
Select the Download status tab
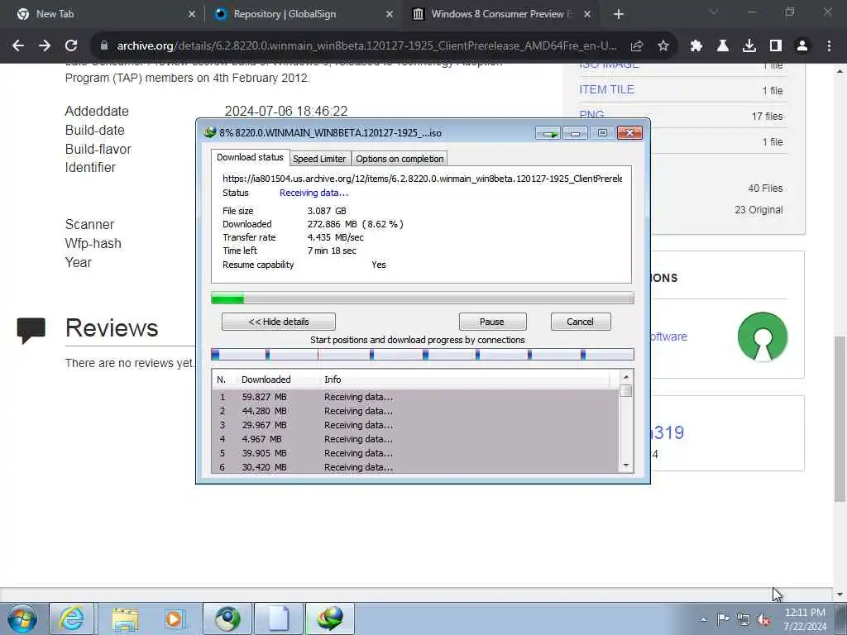250,157
